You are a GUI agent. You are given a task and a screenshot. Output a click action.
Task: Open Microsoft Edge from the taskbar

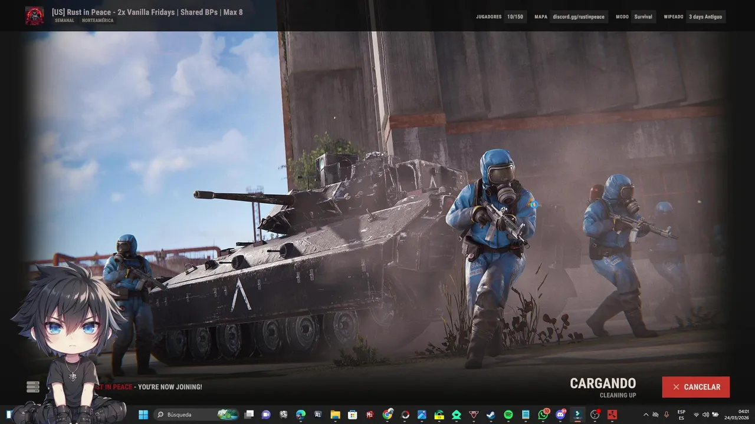301,415
